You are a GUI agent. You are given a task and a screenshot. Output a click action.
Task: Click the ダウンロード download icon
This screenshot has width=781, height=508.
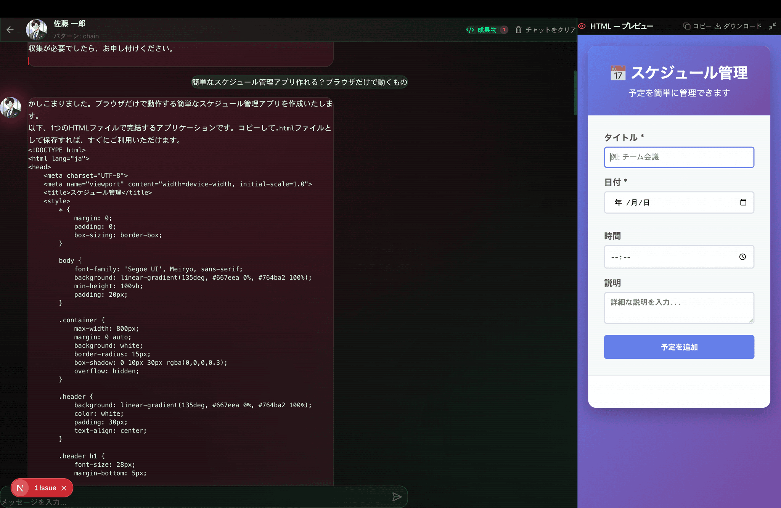coord(718,26)
